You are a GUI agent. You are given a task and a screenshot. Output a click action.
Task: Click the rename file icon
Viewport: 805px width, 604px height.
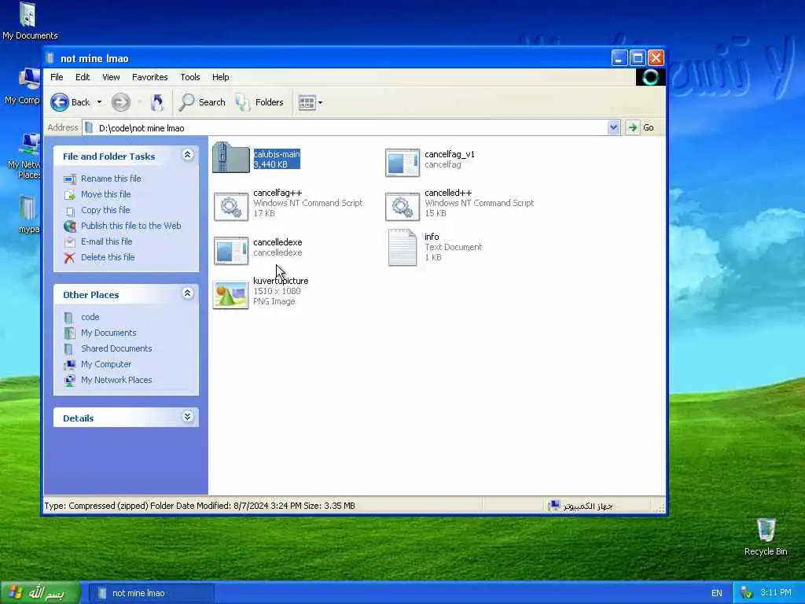[70, 179]
